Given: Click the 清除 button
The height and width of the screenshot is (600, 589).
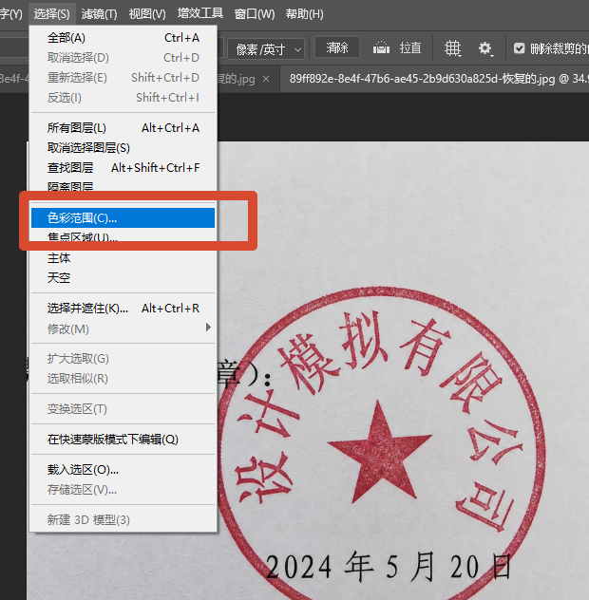Looking at the screenshot, I should point(337,47).
